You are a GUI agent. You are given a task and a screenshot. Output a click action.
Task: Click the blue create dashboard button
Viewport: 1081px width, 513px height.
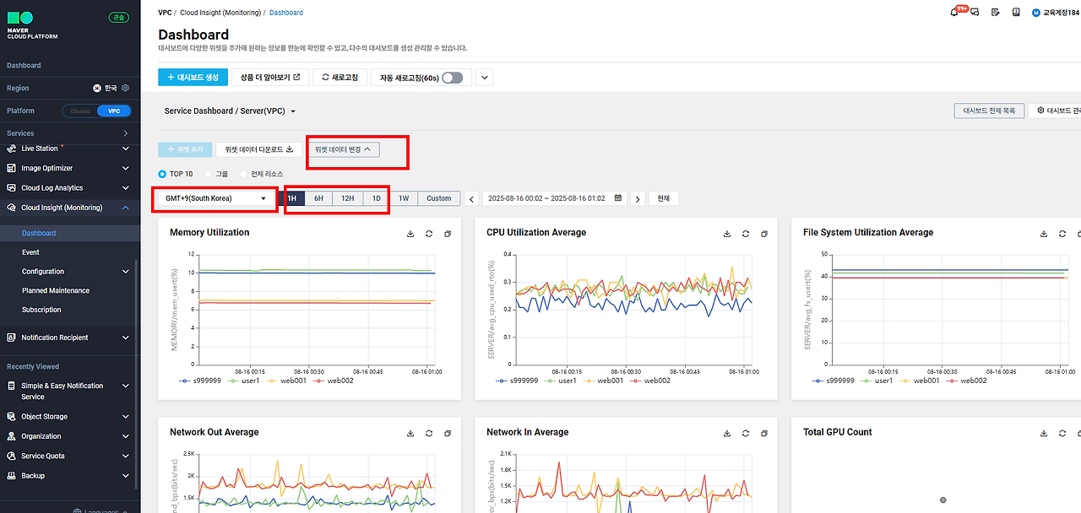(193, 78)
